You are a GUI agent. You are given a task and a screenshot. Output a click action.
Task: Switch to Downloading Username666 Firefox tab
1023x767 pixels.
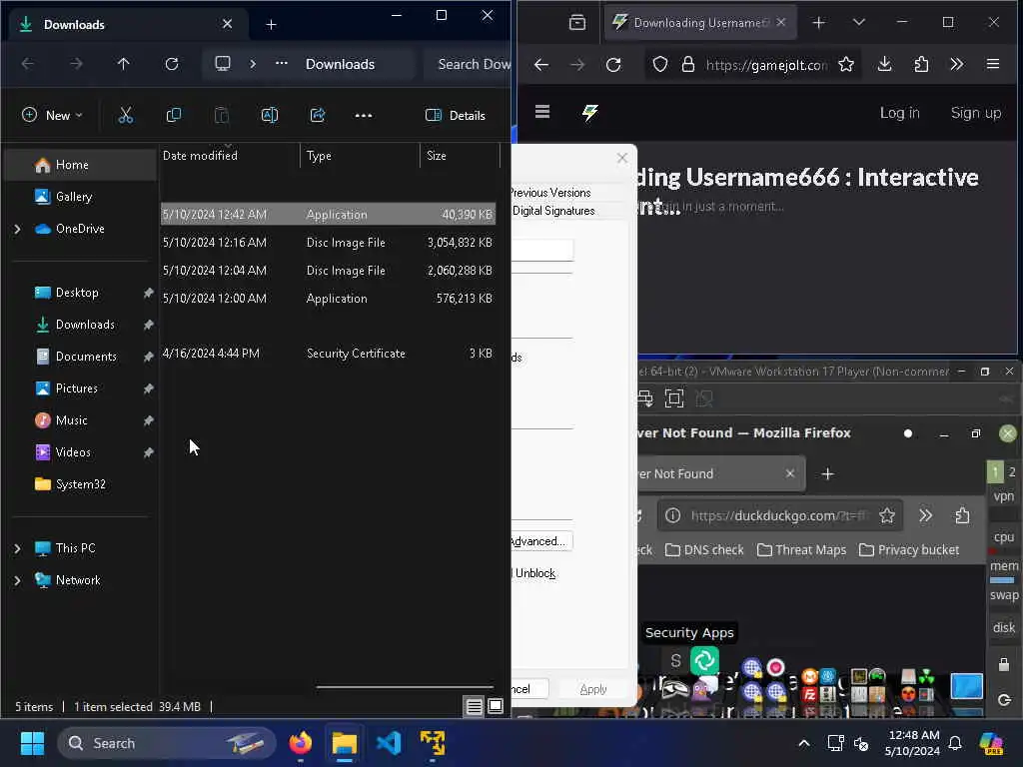coord(700,23)
